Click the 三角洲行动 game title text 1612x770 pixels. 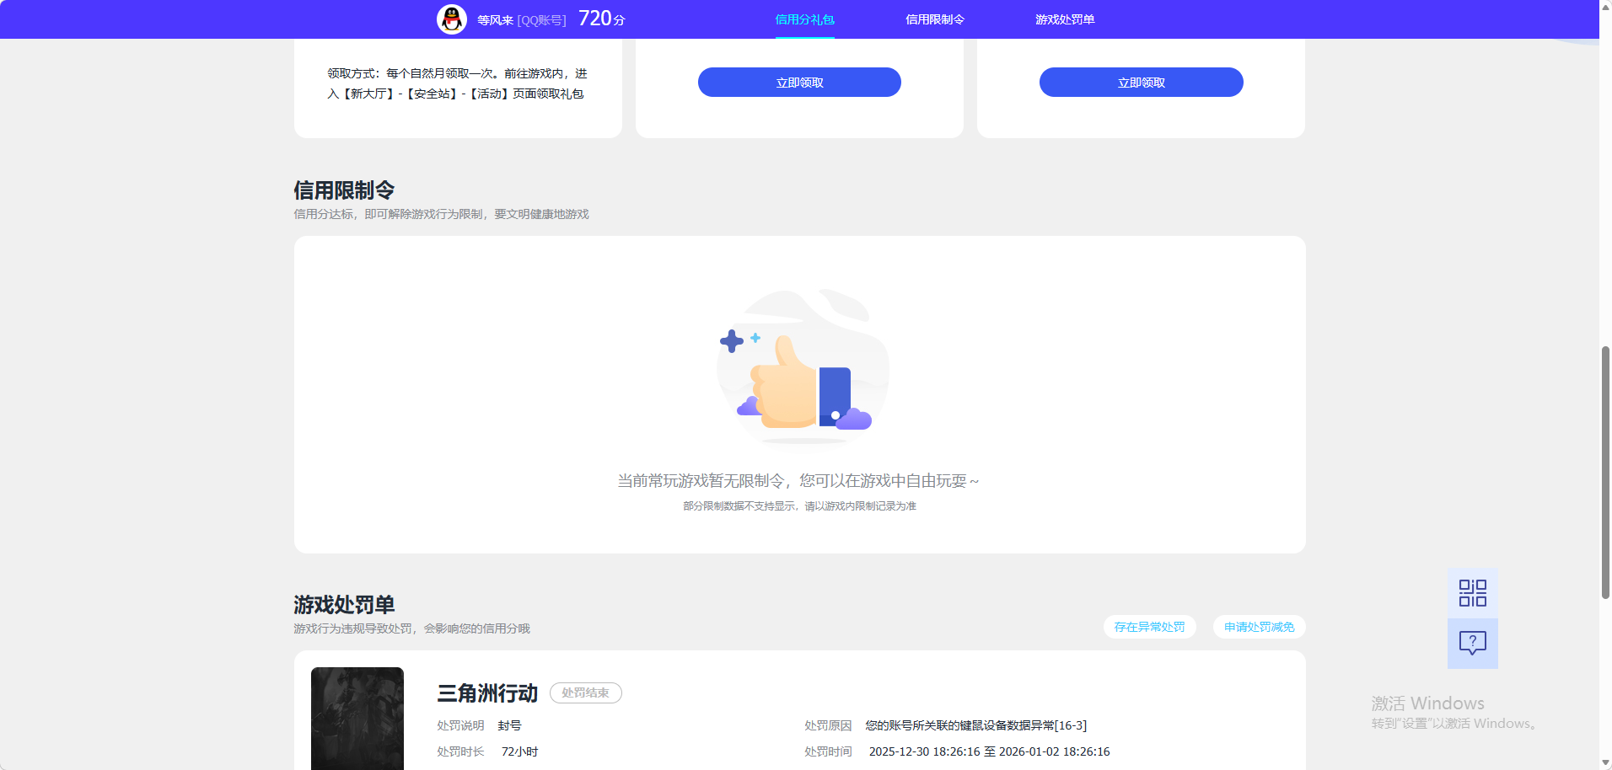click(487, 693)
